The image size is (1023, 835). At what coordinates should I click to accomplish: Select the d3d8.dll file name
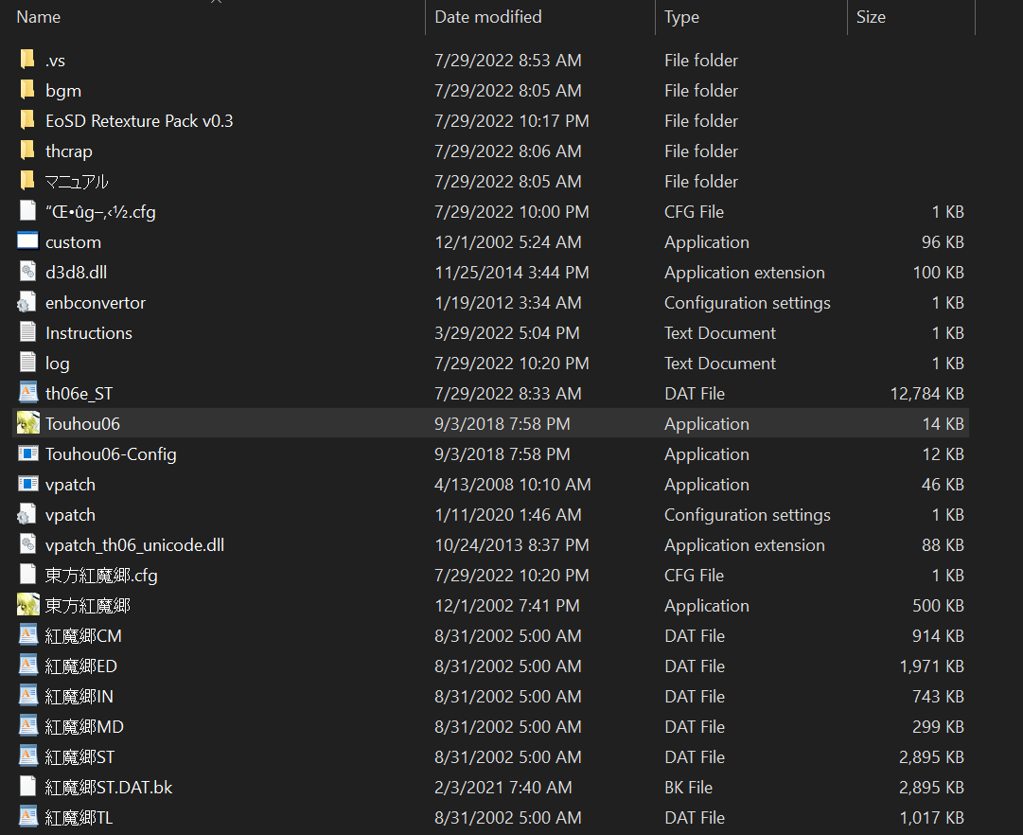(x=77, y=273)
